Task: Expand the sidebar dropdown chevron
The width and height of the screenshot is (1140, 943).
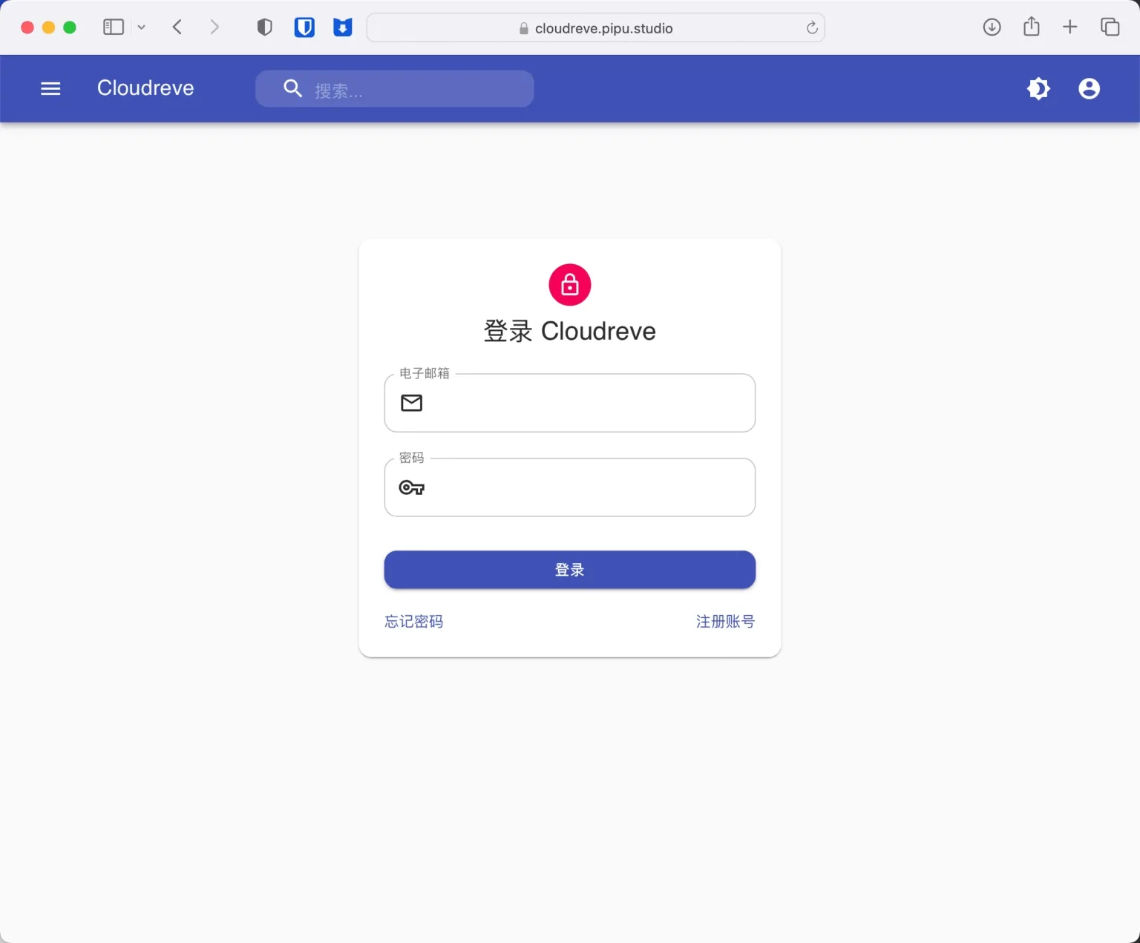Action: [x=142, y=27]
